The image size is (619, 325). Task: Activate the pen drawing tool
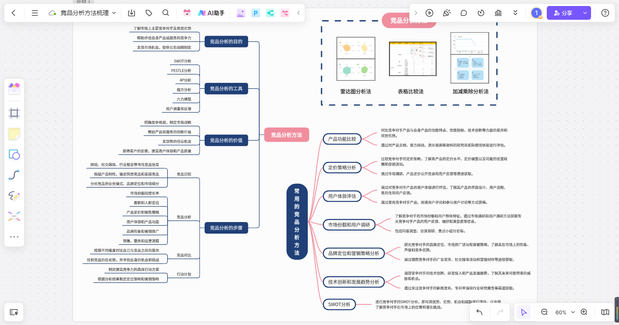pos(14,196)
